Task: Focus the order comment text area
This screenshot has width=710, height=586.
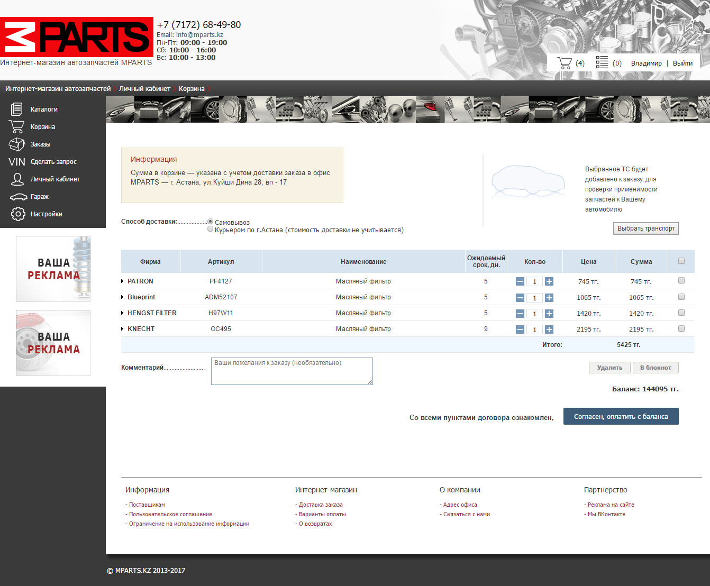Action: pyautogui.click(x=292, y=371)
